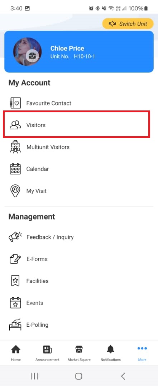Tap the Events calendar star icon
This screenshot has width=158, height=386.
point(15,303)
